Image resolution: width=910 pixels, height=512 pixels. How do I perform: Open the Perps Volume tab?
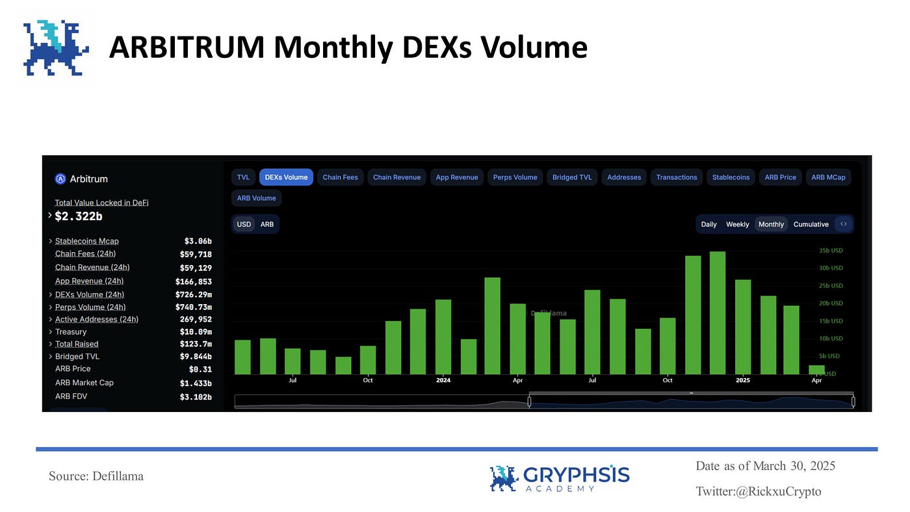(515, 177)
